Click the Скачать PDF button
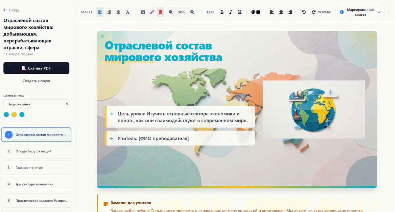The height and width of the screenshot is (212, 395). coord(36,68)
